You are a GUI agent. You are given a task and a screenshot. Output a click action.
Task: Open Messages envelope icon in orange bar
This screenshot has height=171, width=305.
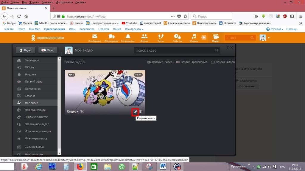pos(94,38)
